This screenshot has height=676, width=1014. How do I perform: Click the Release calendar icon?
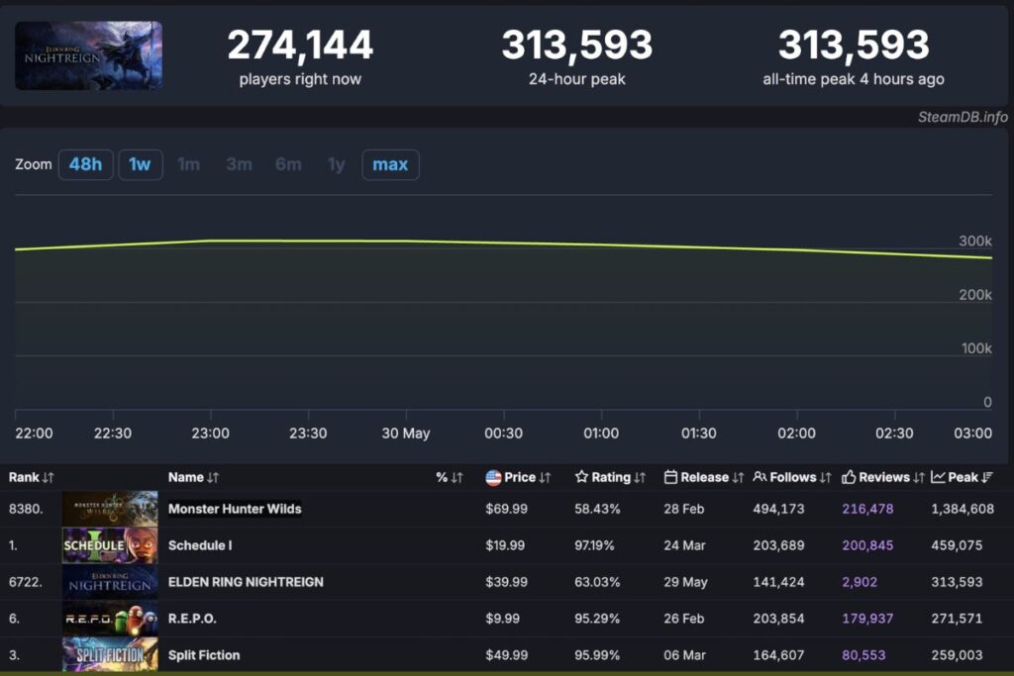coord(670,477)
